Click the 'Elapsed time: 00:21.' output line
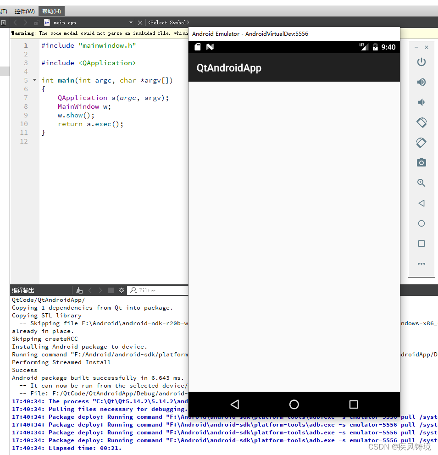Screen dimensions: 438x455 67,448
